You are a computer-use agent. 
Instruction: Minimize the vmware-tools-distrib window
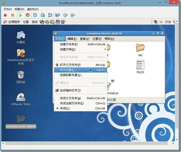click(x=153, y=34)
